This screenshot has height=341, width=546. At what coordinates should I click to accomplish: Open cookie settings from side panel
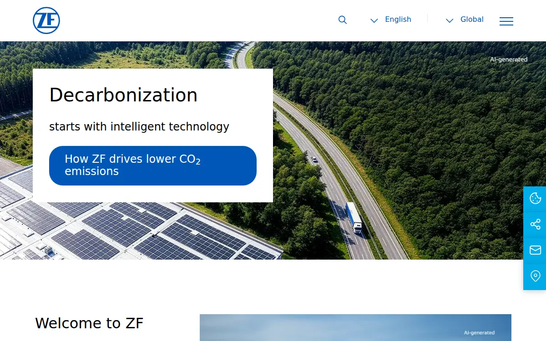tap(535, 198)
